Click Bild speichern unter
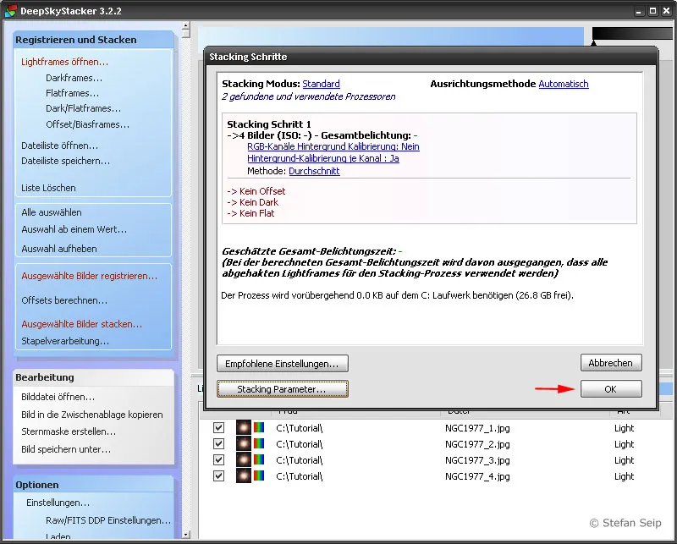 pos(66,449)
